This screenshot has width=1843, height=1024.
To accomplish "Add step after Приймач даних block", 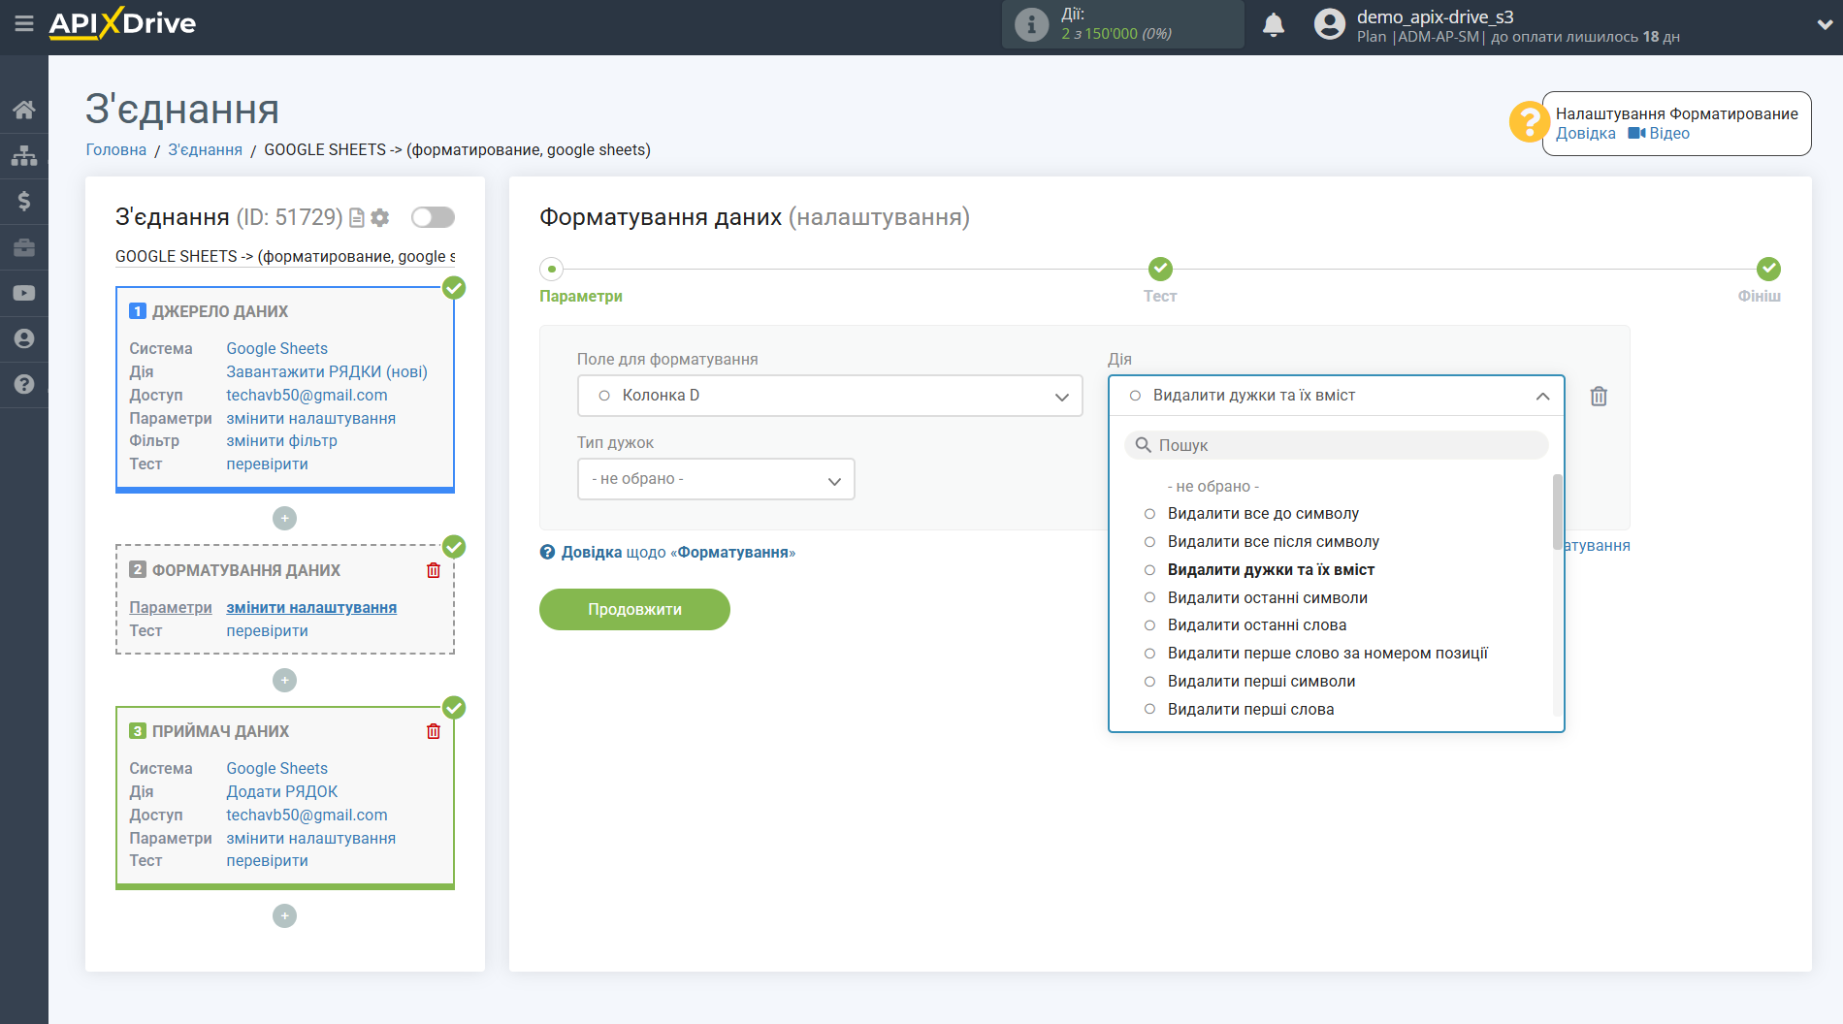I will tap(284, 916).
